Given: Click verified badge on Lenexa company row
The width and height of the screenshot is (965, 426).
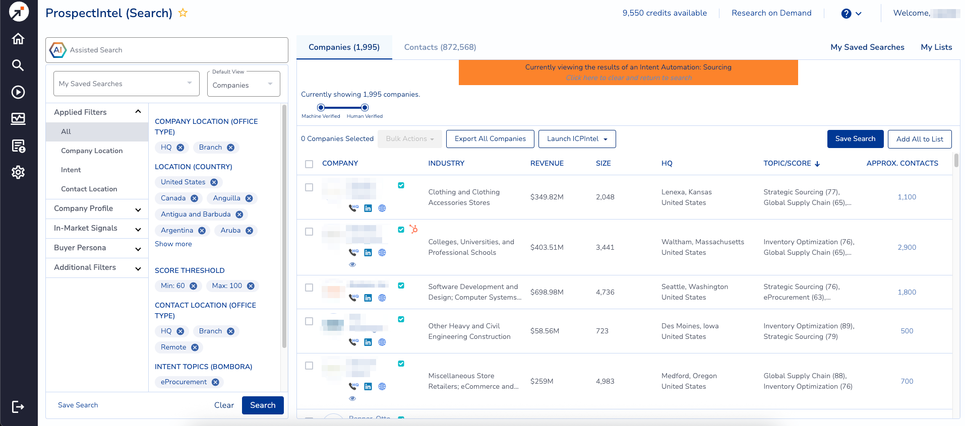Looking at the screenshot, I should point(401,185).
